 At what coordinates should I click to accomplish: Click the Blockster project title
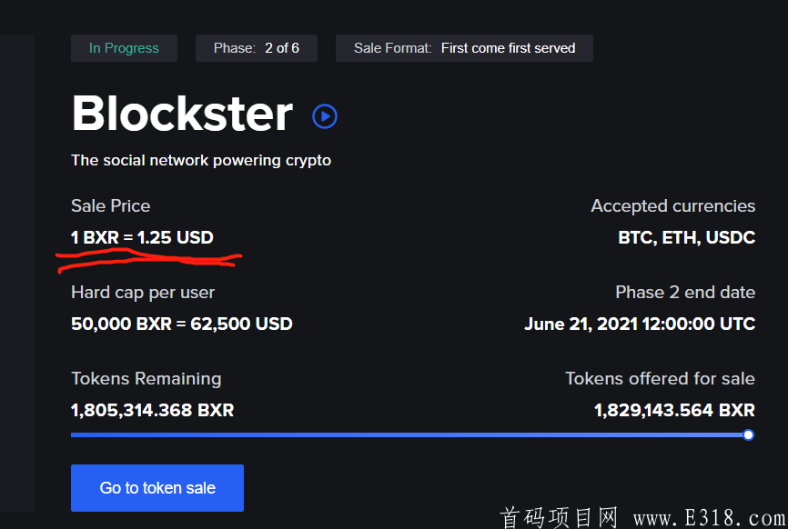182,115
